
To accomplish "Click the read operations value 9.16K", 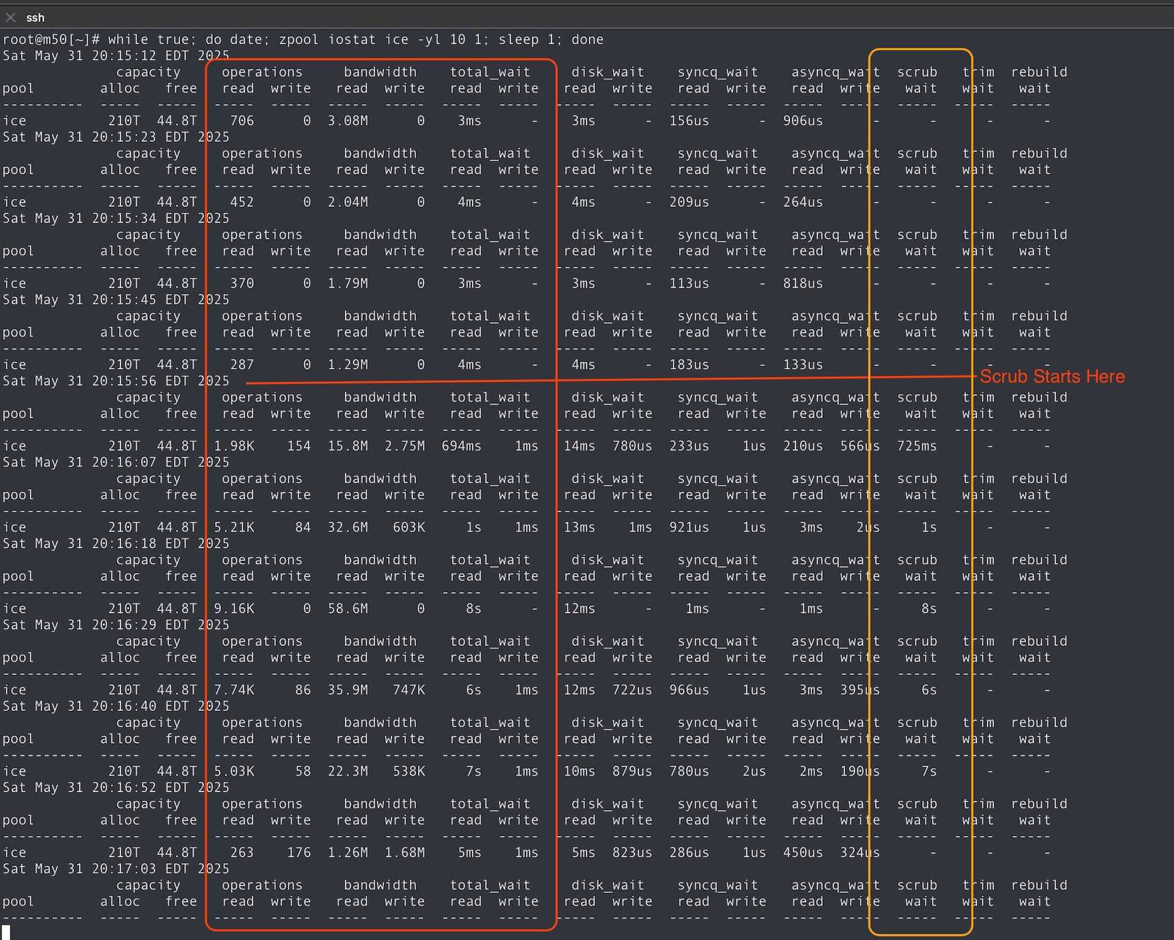I will click(234, 609).
